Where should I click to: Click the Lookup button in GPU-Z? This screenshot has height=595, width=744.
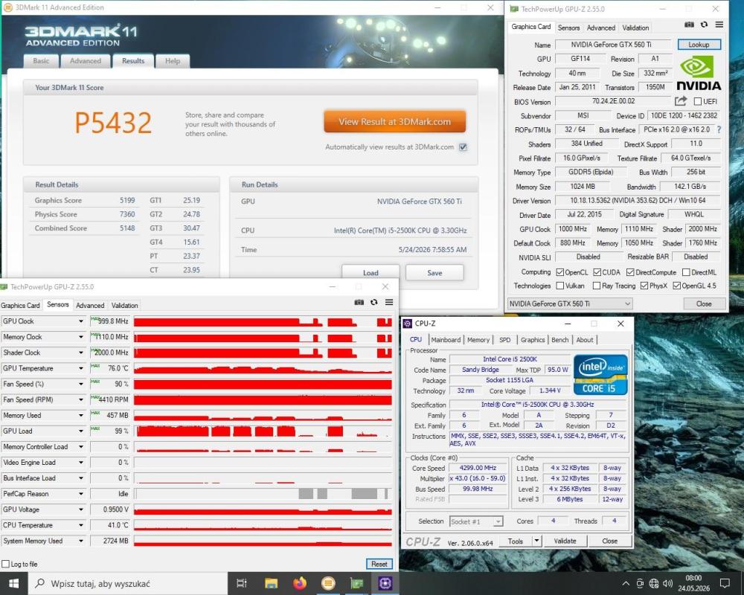coord(699,45)
